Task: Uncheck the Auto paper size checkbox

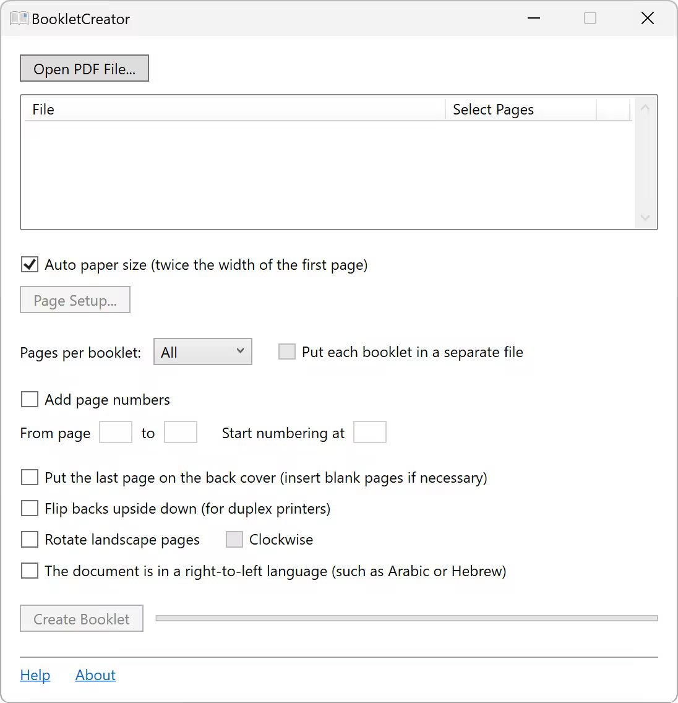Action: click(x=30, y=265)
